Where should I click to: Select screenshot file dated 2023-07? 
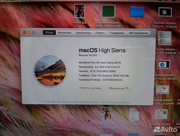(x=108, y=11)
